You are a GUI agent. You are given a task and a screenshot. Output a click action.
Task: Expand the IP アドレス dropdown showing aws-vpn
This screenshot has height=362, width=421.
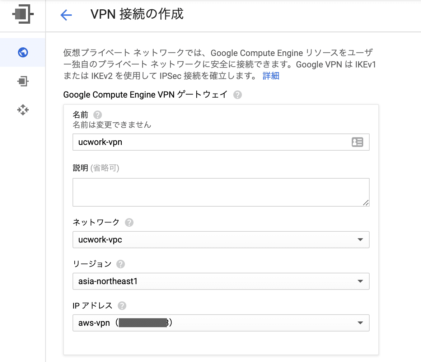pos(221,323)
